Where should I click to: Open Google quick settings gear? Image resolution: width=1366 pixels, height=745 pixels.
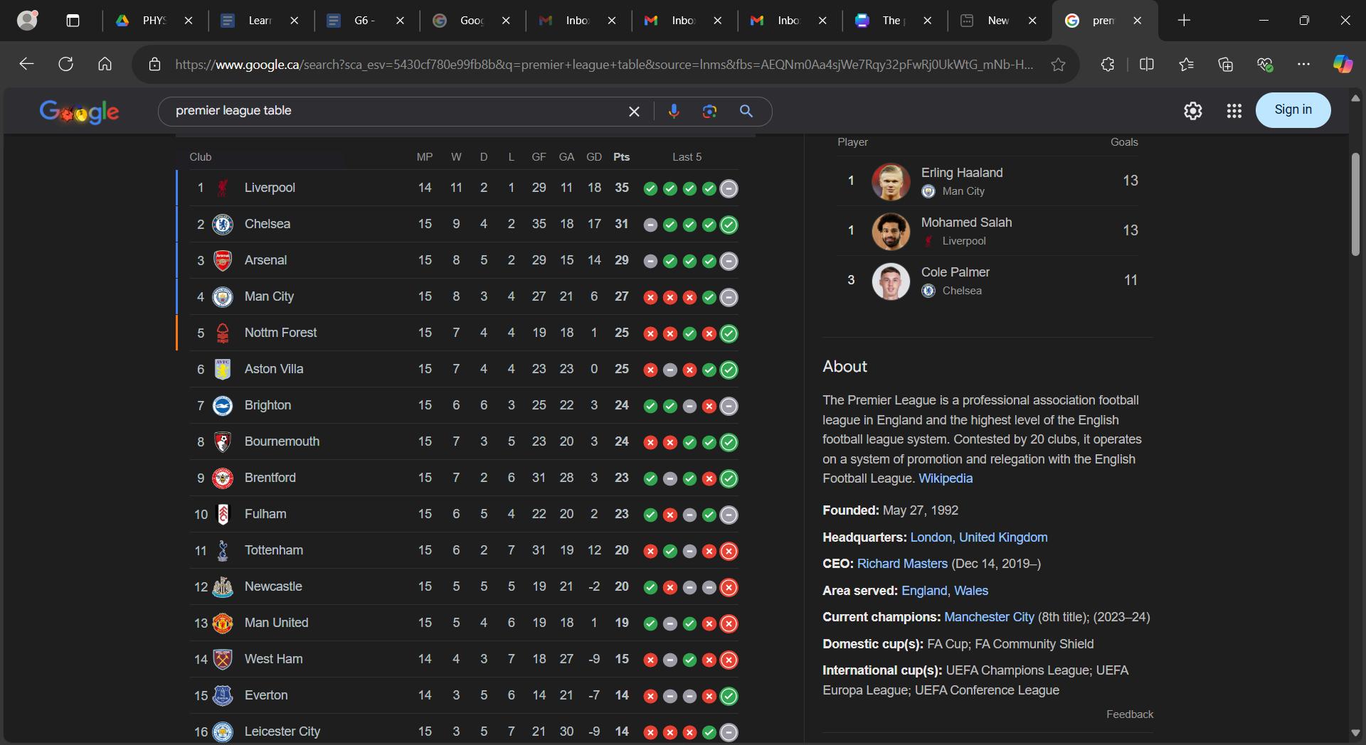1193,111
